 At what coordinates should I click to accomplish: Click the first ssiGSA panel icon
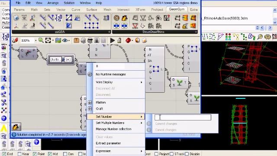[16, 18]
